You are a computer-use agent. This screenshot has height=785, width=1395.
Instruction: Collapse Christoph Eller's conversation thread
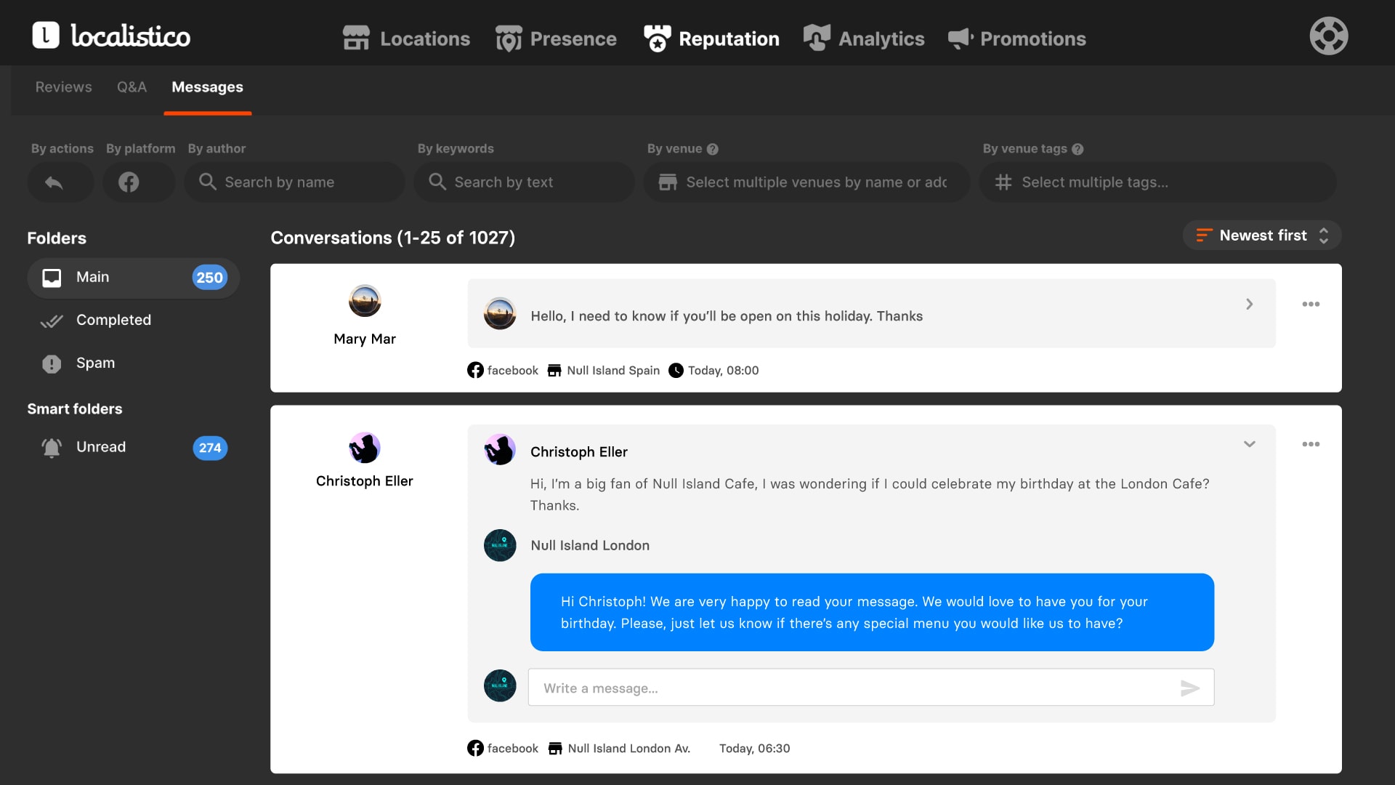tap(1249, 444)
